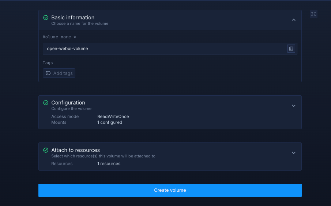
Task: Click the green check beside Configuration
Action: (x=46, y=103)
